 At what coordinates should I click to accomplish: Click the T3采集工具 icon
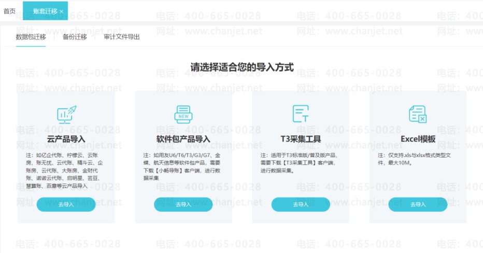[301, 114]
